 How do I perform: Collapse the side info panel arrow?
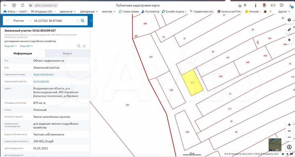click(x=91, y=21)
